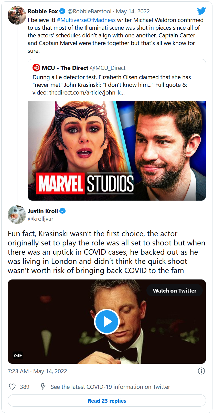Click the Twitter bird logo
The image size is (214, 415).
pos(201,11)
